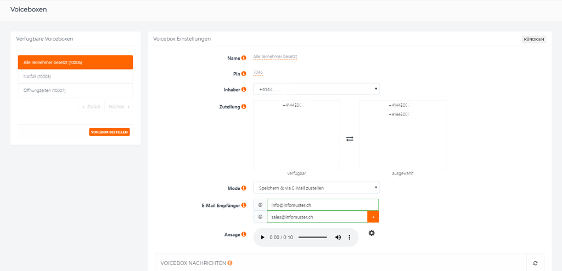Screen dimensions: 562x271
Task: Open the Inhaber dropdown
Action: (x=316, y=89)
